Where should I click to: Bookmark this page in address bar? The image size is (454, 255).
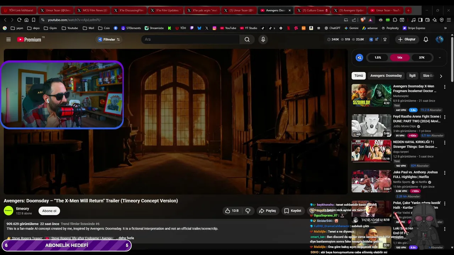tap(33, 20)
